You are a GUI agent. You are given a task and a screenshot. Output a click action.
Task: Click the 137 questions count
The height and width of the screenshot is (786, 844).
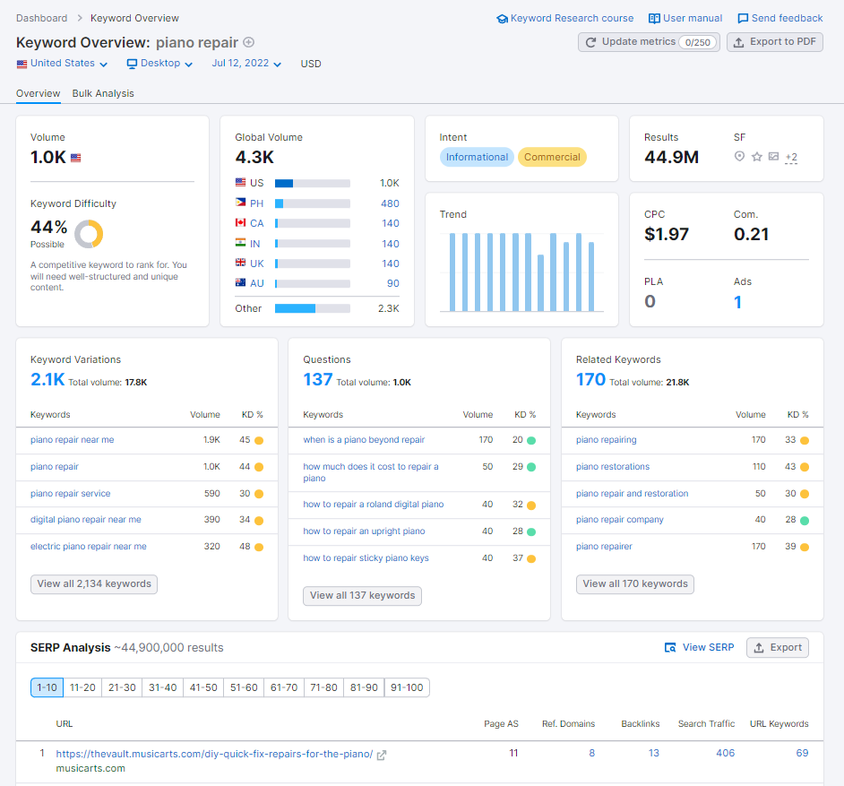coord(317,379)
